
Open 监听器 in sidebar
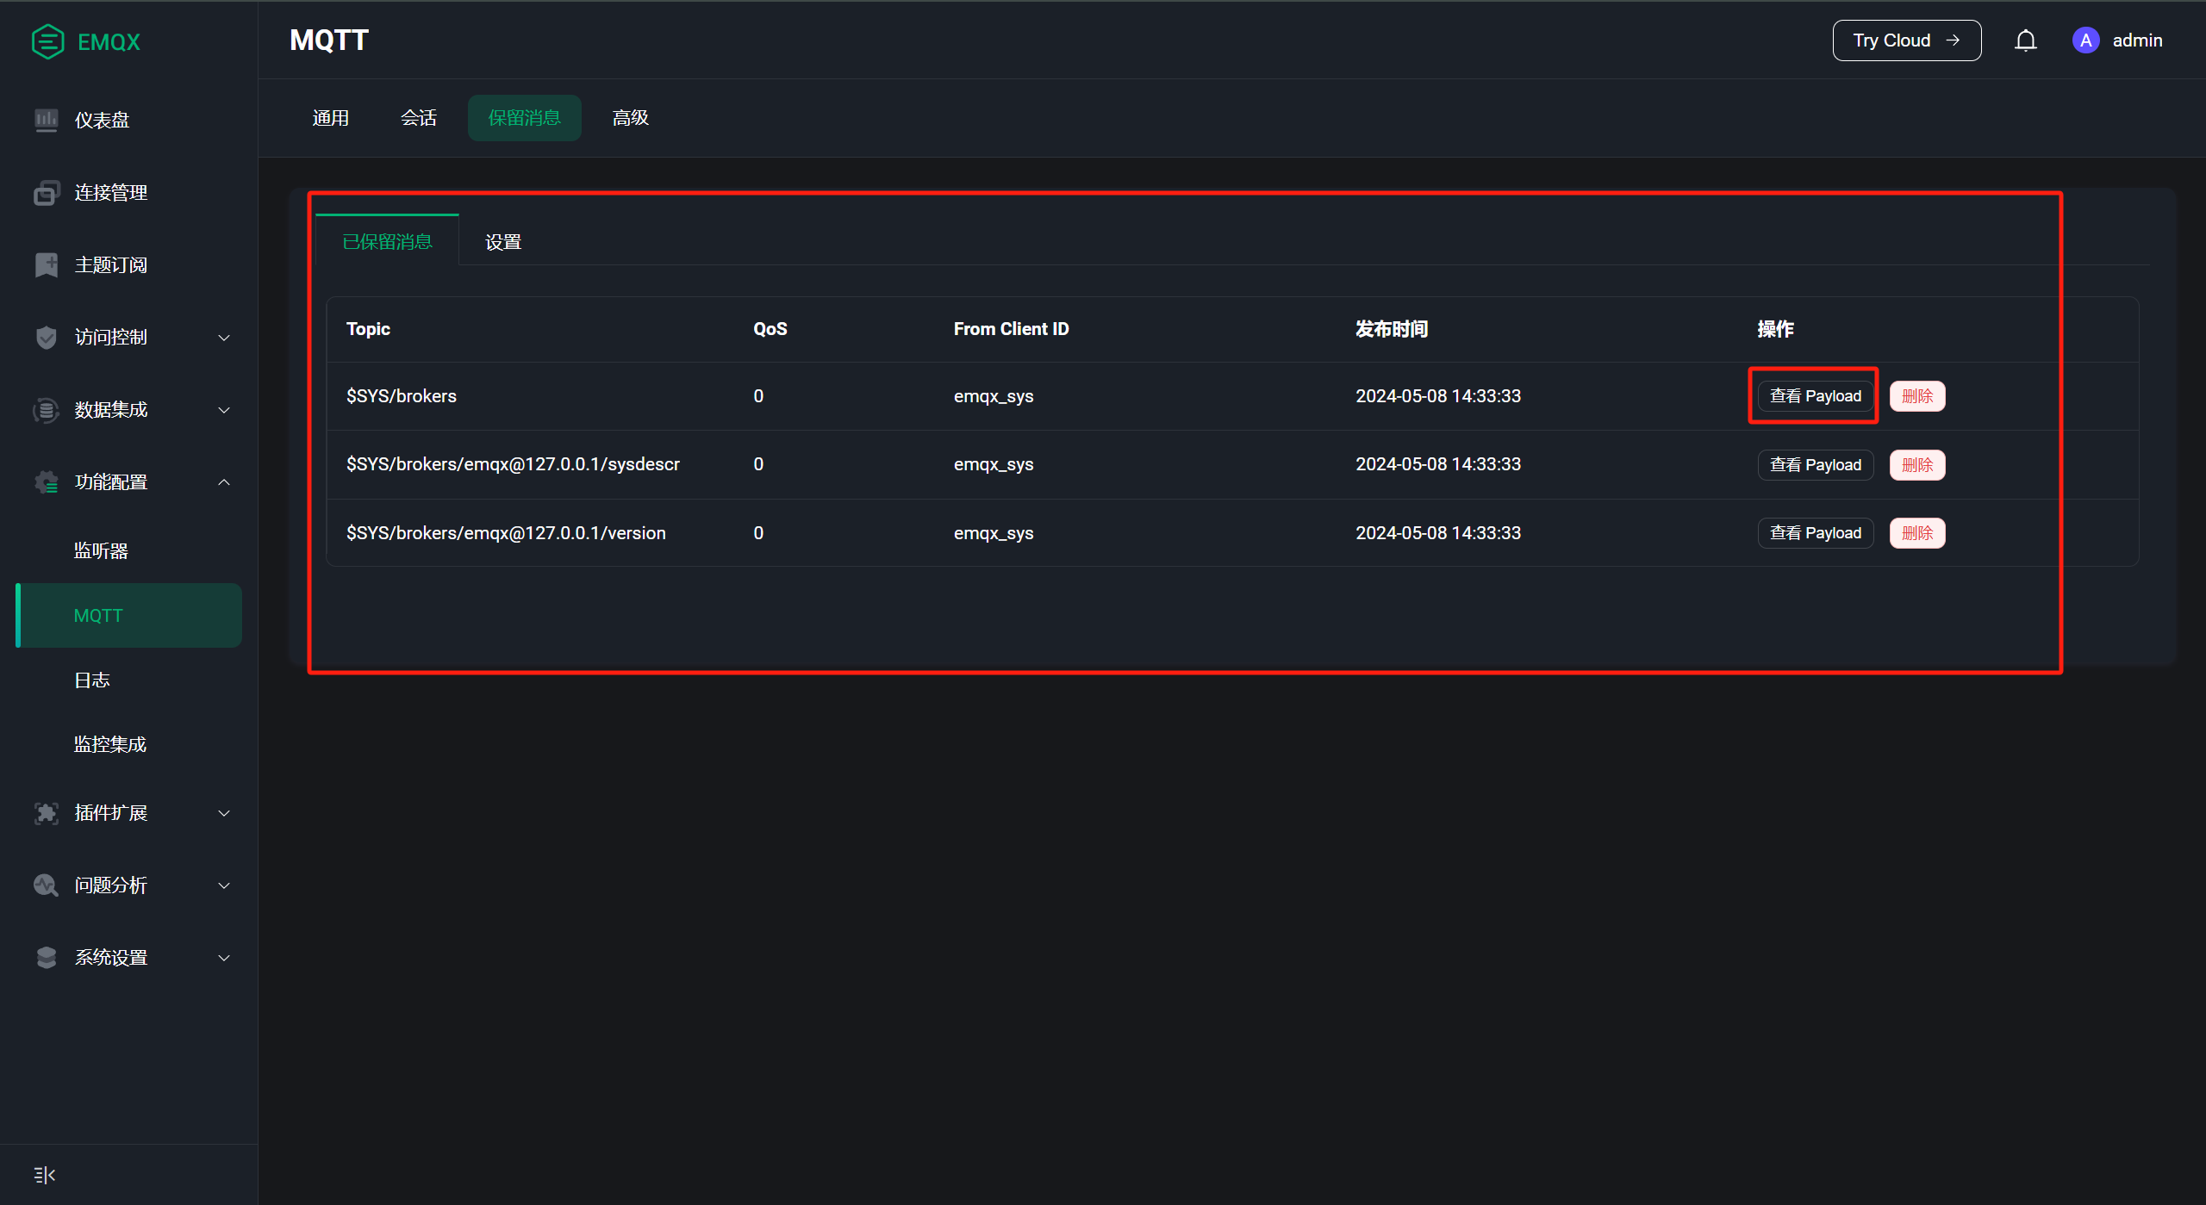[x=101, y=550]
